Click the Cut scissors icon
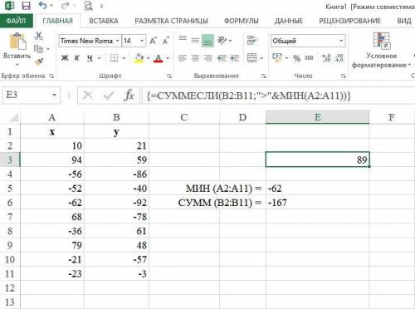The height and width of the screenshot is (309, 415). coord(39,36)
